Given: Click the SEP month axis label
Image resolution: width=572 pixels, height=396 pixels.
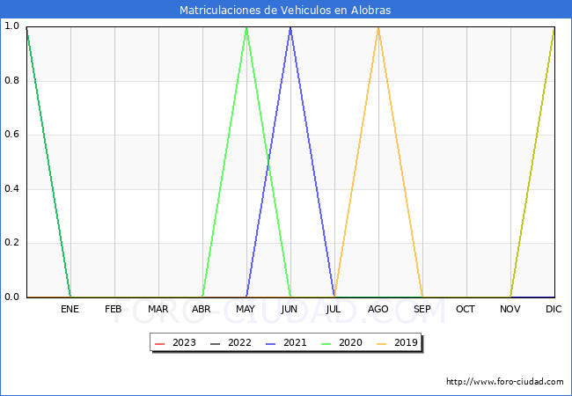Looking at the screenshot, I should pos(422,309).
